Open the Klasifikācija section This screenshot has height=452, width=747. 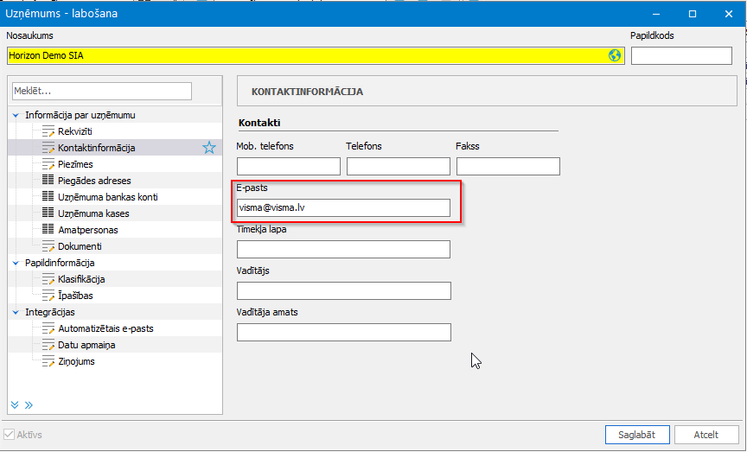click(x=81, y=279)
